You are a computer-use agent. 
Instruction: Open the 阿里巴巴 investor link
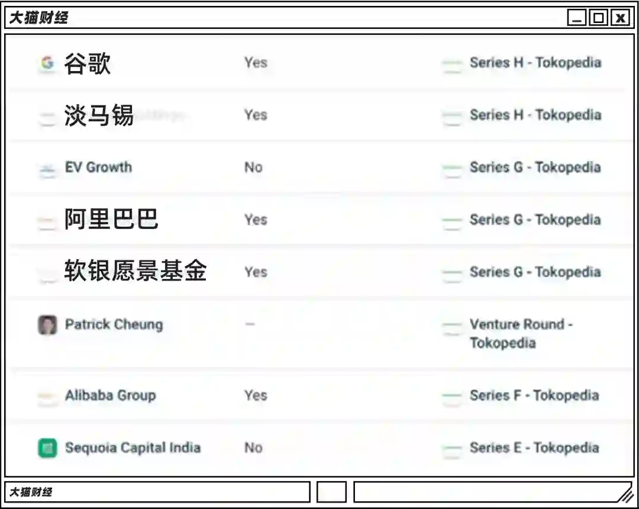111,219
